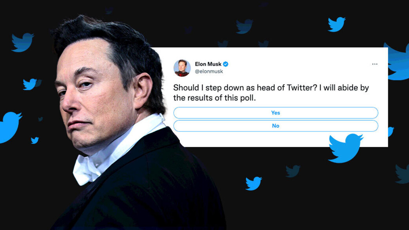Click the bright Twitter bird above the tweet's three-dot menu
Viewport: 409px width, 230px height.
337,24
